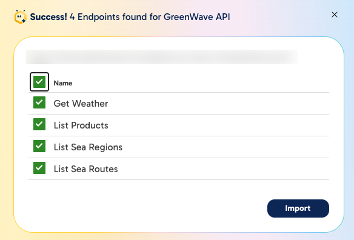Toggle the select-all checkbox beside Name
This screenshot has width=354, height=240.
click(x=39, y=82)
